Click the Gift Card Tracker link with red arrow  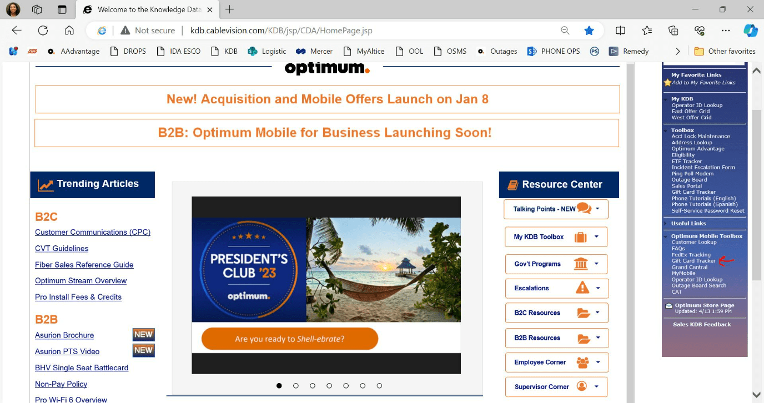click(x=693, y=261)
